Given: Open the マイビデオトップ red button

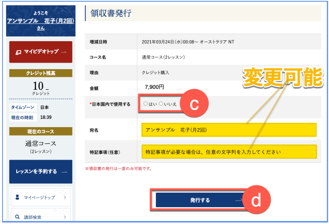Looking at the screenshot, I should [41, 52].
